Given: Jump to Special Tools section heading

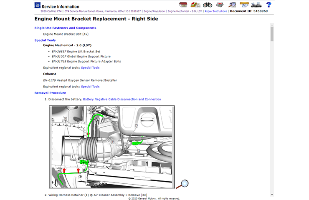Looking at the screenshot, I should [45, 40].
